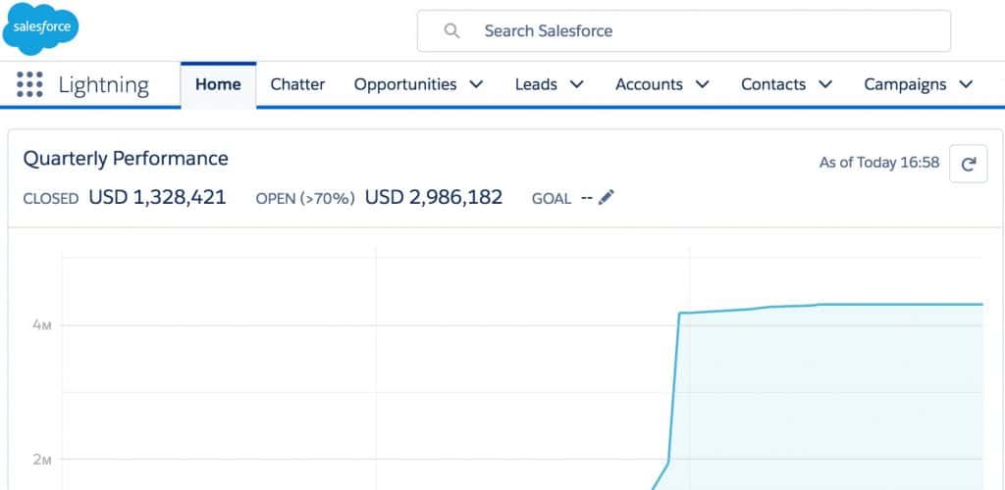Screen dimensions: 1005x490
Task: Refresh the Quarterly Performance chart
Action: pos(968,164)
